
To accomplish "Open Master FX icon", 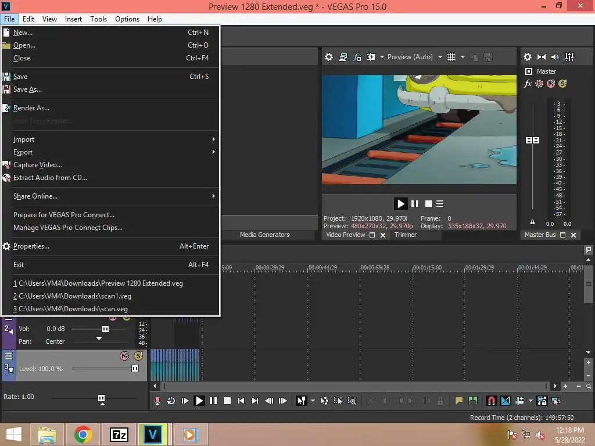I will click(x=528, y=84).
